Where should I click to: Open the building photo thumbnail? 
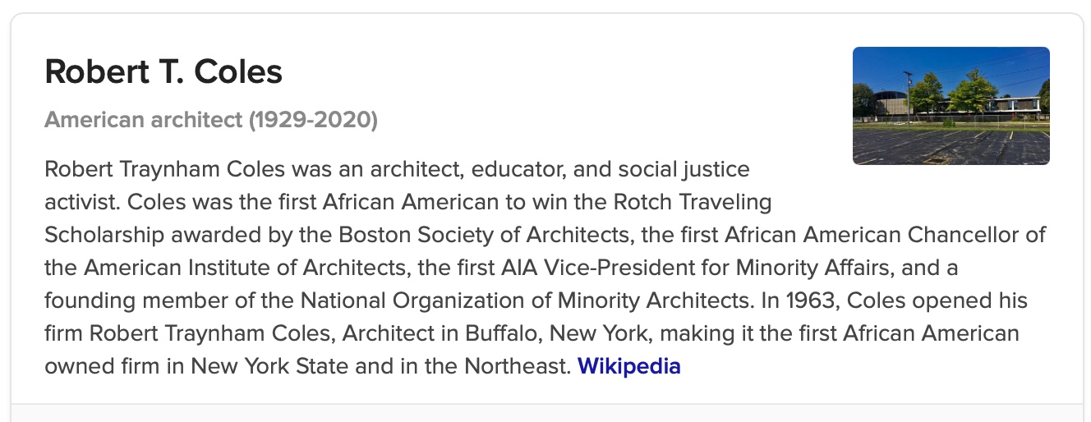tap(951, 106)
